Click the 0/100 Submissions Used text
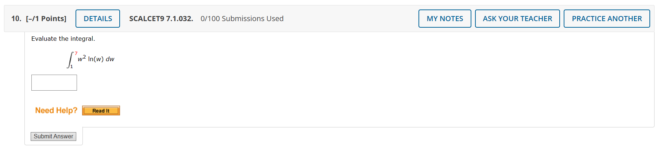 point(242,19)
